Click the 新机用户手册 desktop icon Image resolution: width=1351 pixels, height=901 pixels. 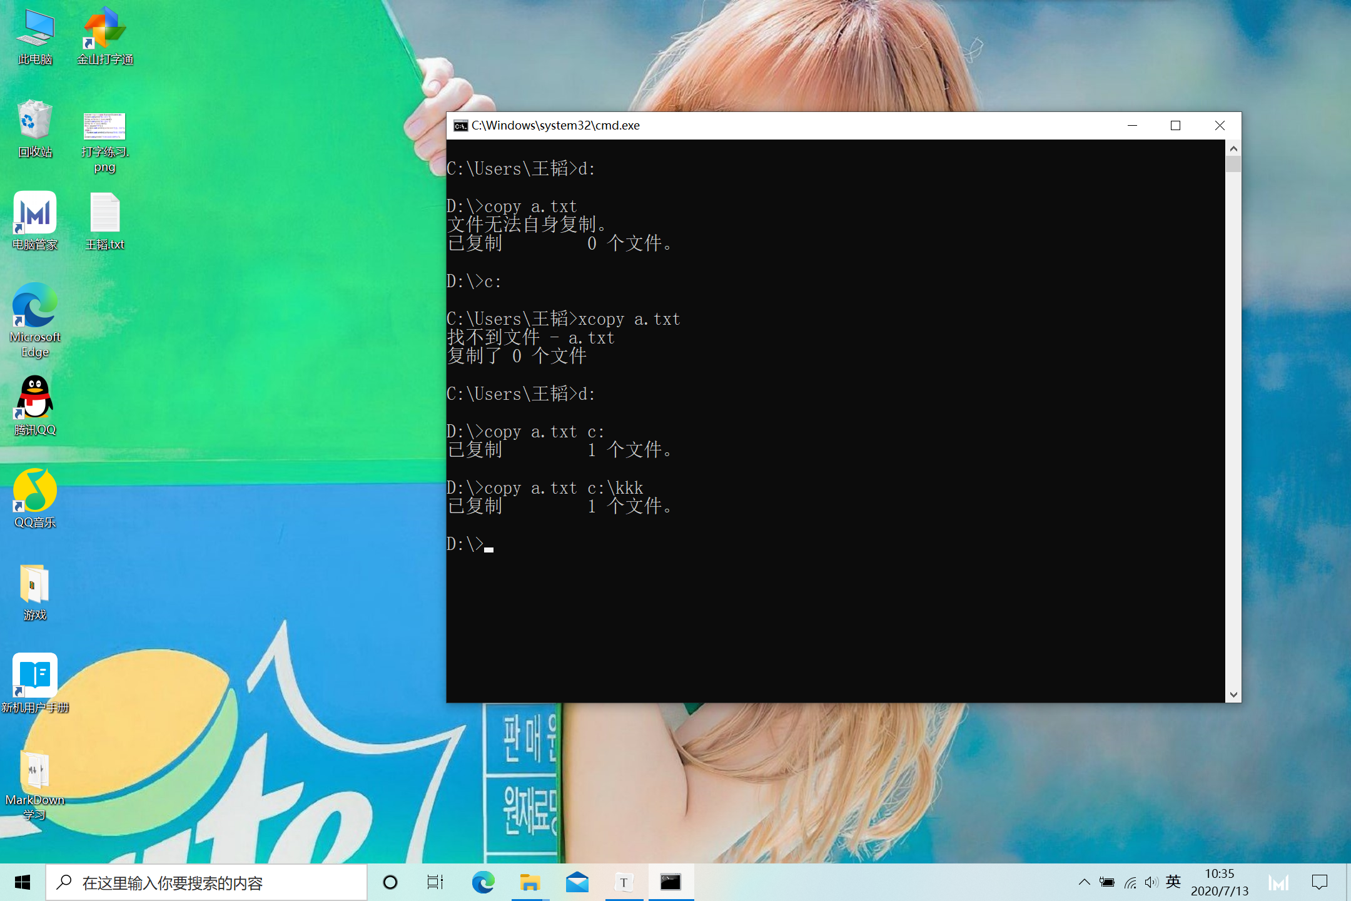[35, 675]
